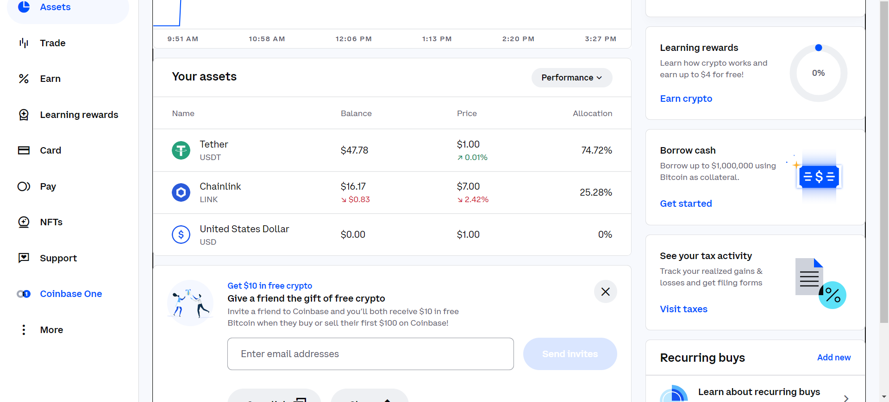889x402 pixels.
Task: Expand Learn about recurring buys chevron
Action: coord(846,398)
